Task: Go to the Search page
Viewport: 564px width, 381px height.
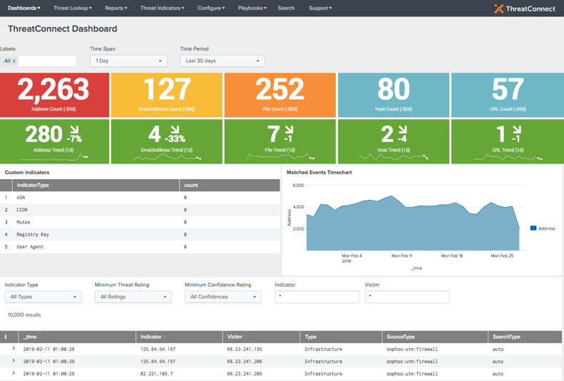Action: [286, 8]
